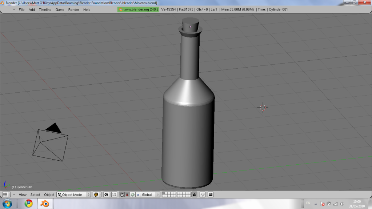372x209 pixels.
Task: Click the bottle cork object
Action: click(x=191, y=25)
